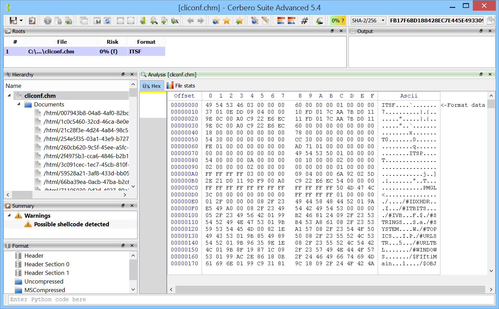Image resolution: width=499 pixels, height=309 pixels.
Task: Click the document with gear icon
Action: point(58,21)
